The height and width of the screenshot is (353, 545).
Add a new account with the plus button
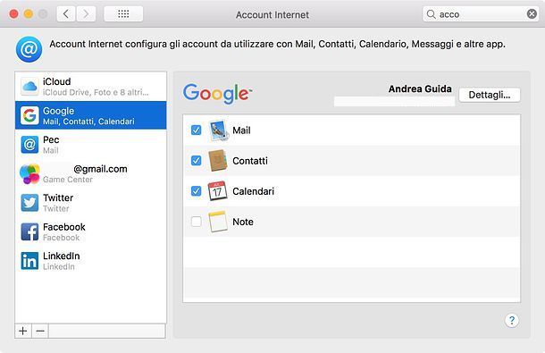click(x=23, y=331)
